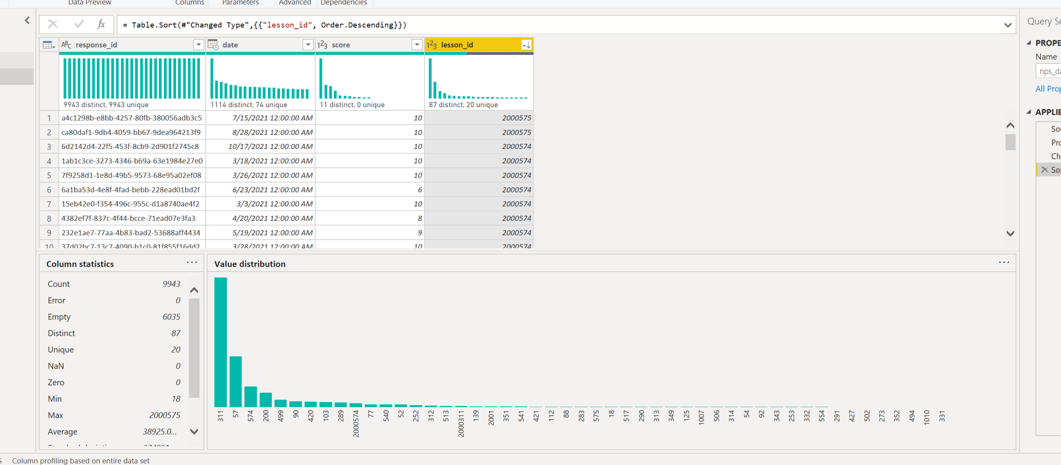Image resolution: width=1061 pixels, height=465 pixels.
Task: Collapse the Properties section triangle
Action: point(1029,42)
